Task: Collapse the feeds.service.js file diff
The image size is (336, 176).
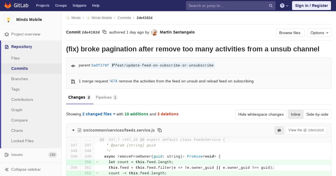Action: point(73,130)
